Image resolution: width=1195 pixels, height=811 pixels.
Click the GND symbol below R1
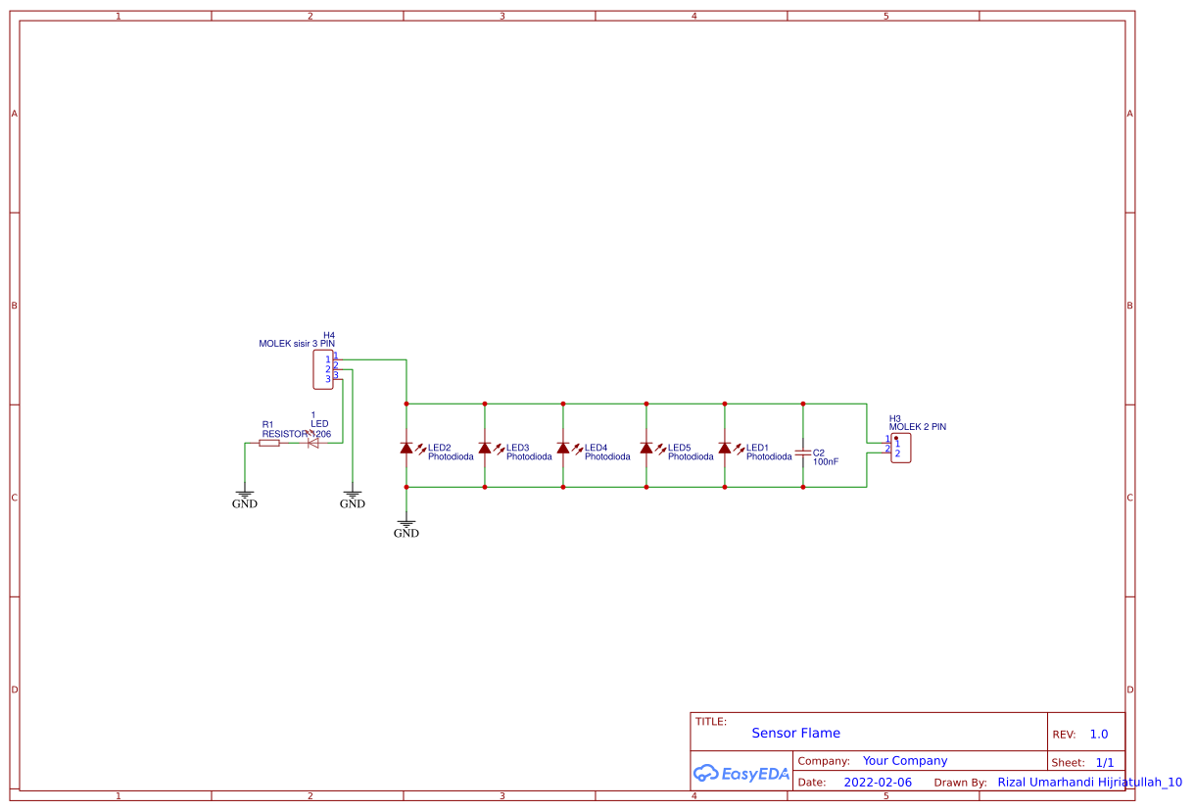click(x=244, y=495)
